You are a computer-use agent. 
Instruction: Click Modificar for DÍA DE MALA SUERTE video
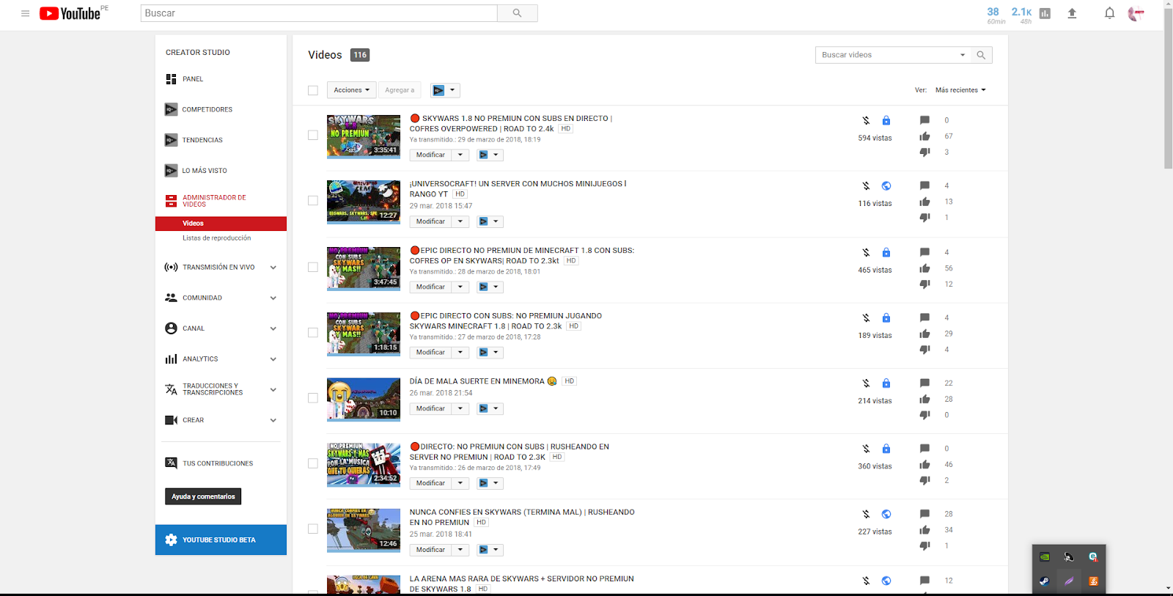point(430,408)
